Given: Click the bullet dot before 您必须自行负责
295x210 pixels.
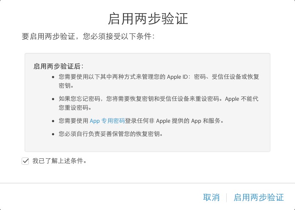Looking at the screenshot, I should [53, 134].
